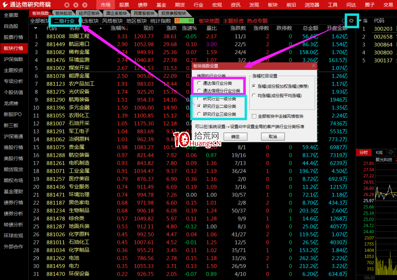Open the 基金 menu
The height and width of the screenshot is (280, 397).
point(161,5)
